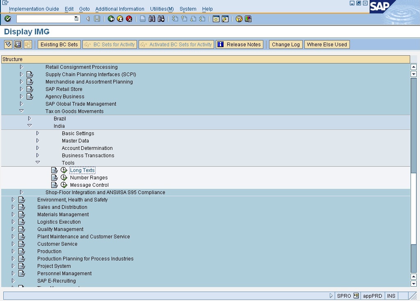The width and height of the screenshot is (420, 301).
Task: Click the BC Sets for Activity button
Action: point(110,44)
